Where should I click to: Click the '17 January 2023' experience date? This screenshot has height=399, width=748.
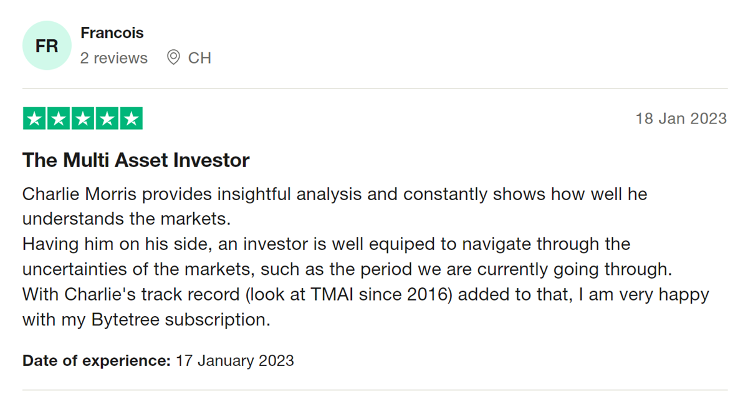(235, 360)
